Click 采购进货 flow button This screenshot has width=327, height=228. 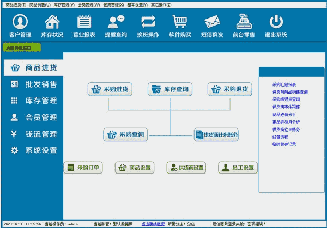(x=110, y=89)
